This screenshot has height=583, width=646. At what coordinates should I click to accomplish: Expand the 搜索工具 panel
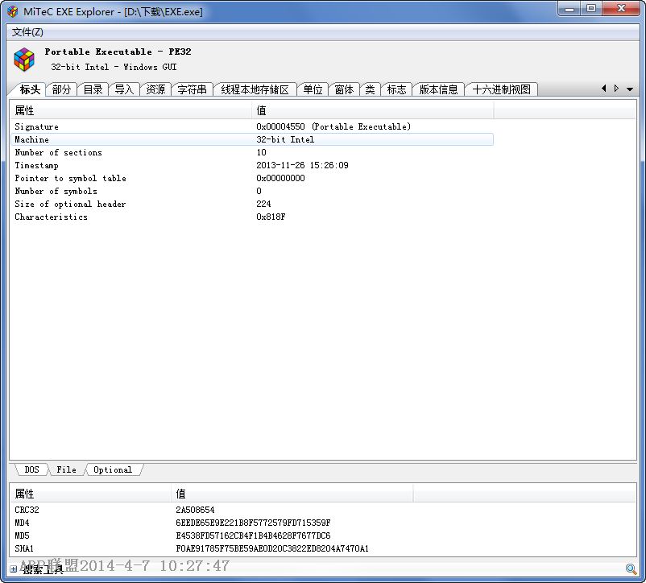point(14,569)
